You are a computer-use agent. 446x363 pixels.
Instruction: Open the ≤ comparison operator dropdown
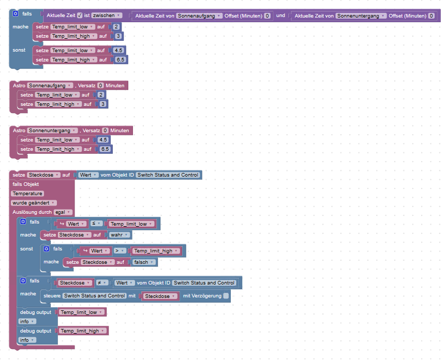click(96, 224)
